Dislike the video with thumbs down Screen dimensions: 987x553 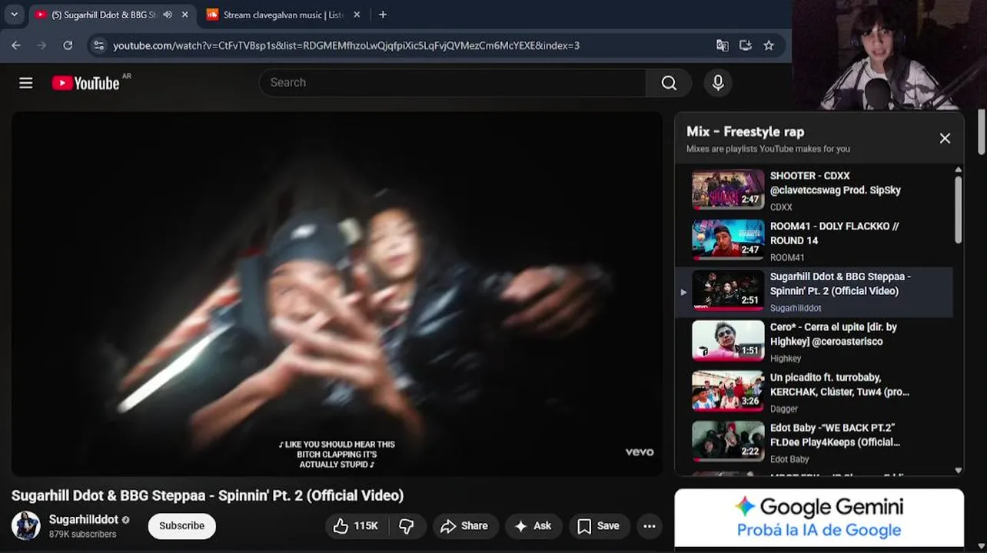click(406, 526)
